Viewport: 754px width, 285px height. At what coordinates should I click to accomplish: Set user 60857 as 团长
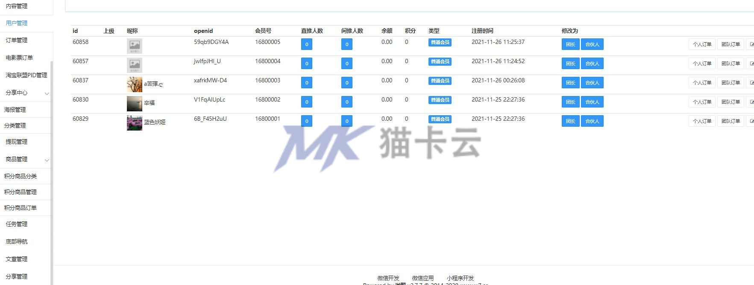(x=571, y=64)
